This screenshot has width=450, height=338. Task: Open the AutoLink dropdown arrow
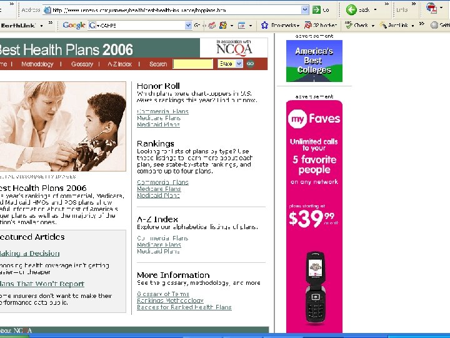pos(412,26)
